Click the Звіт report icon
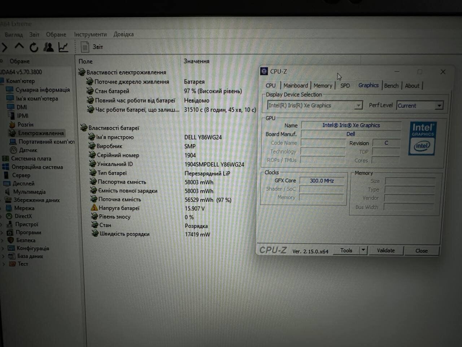Viewport: 462px width, 347px height. (x=85, y=47)
